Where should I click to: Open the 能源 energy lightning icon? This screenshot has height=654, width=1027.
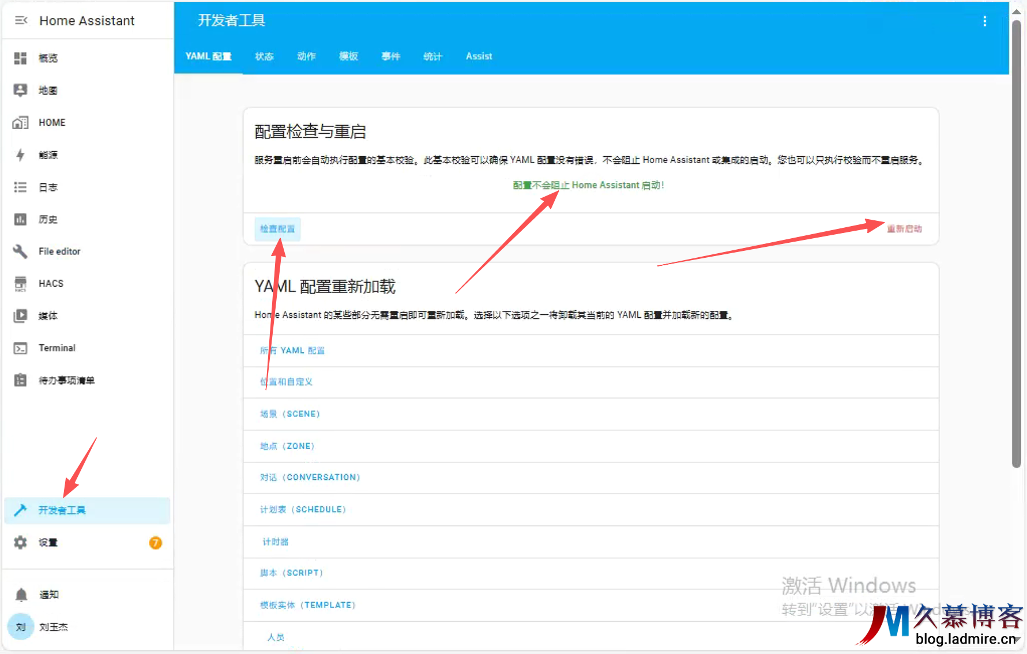(21, 155)
